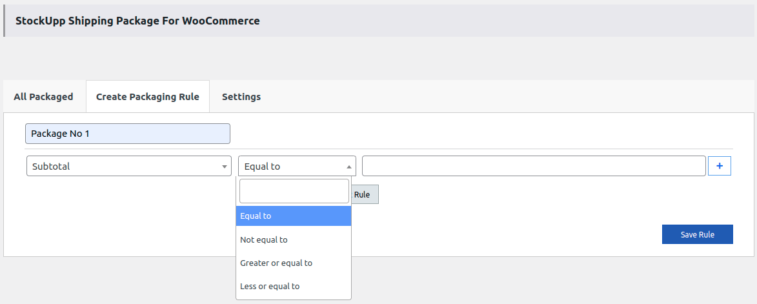Click the StockUpp Shipping Package page heading
Screen dimensions: 757x304
point(137,21)
